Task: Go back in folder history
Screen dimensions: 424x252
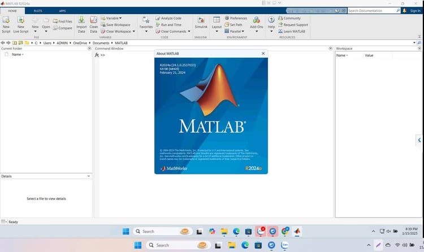Action: [x=3, y=43]
